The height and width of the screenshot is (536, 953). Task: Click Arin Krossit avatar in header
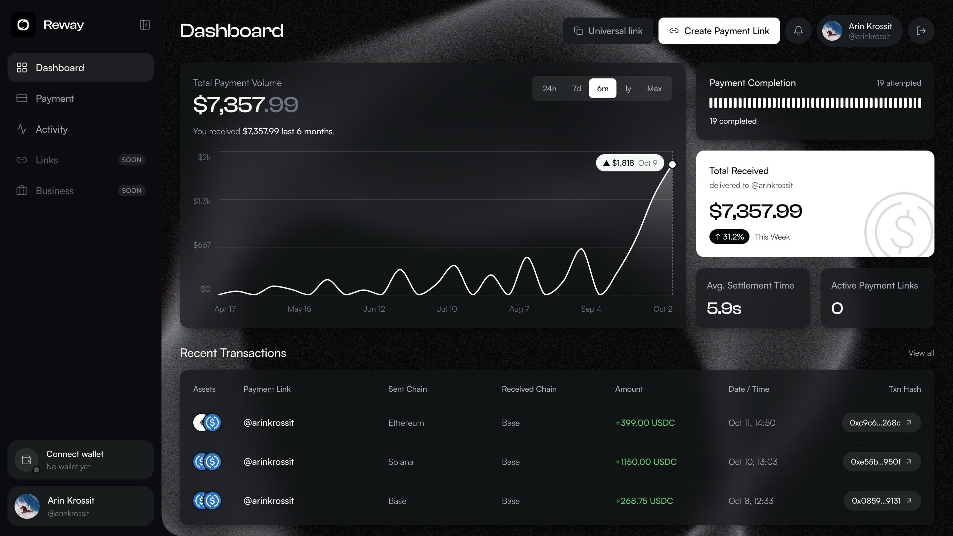pos(832,31)
